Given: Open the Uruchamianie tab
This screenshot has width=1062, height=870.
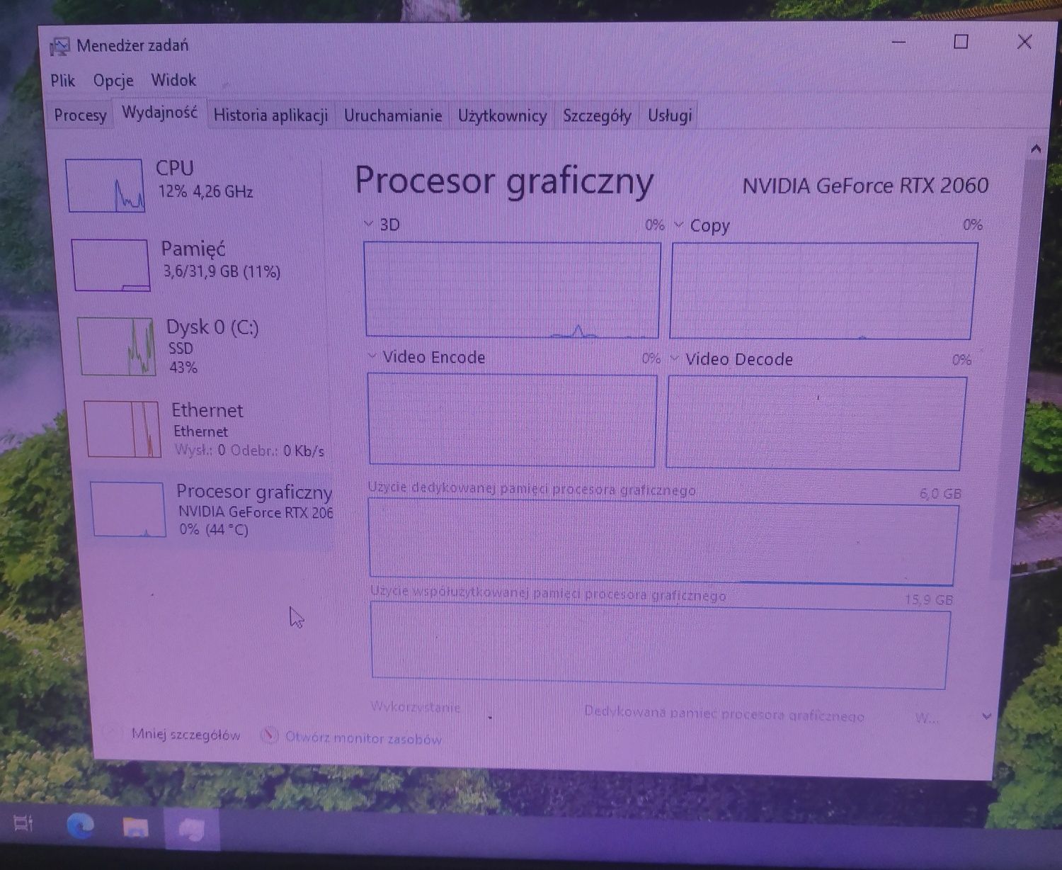Looking at the screenshot, I should click(393, 115).
